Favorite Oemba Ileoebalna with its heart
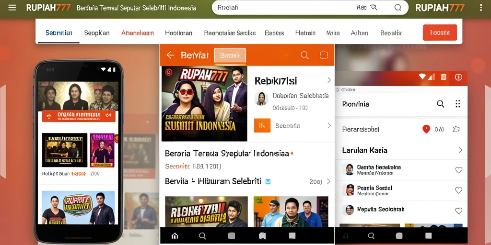This screenshot has width=491, height=245. point(458,170)
